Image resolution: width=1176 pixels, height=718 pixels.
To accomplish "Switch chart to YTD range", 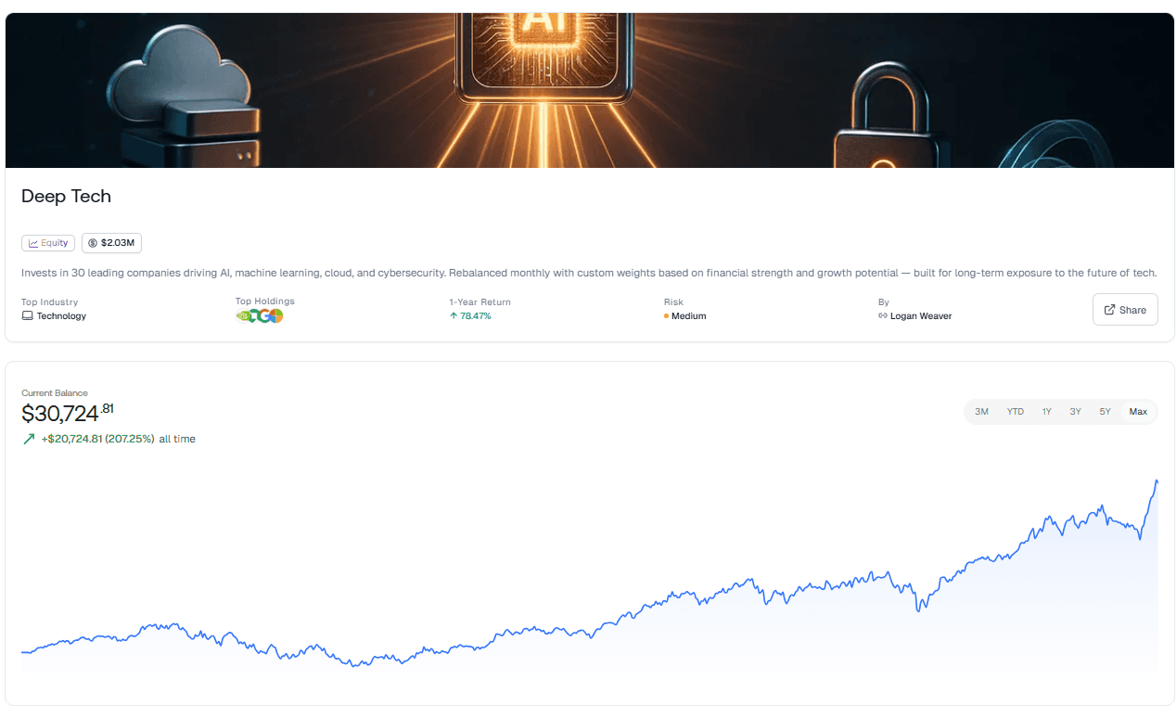I will (x=1016, y=412).
